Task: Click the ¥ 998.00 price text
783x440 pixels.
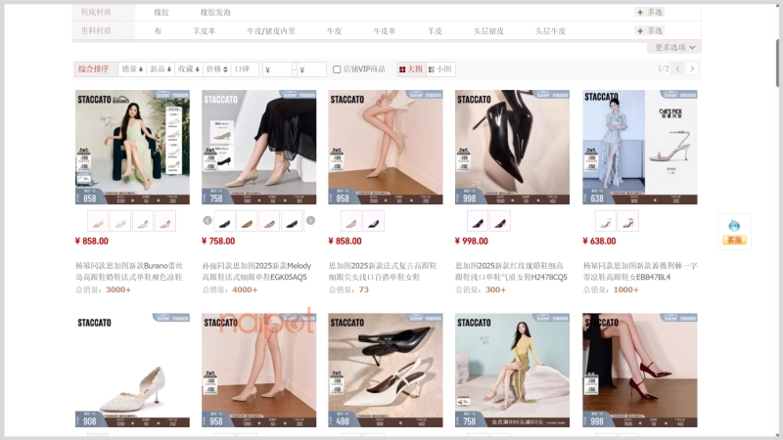Action: [472, 241]
